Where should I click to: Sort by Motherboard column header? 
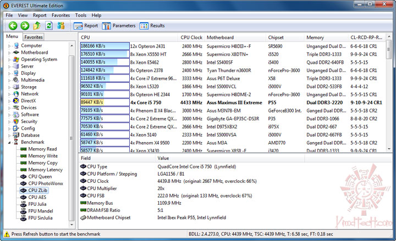point(235,37)
